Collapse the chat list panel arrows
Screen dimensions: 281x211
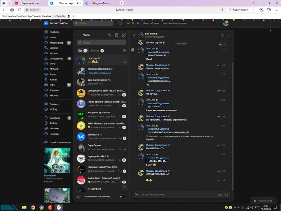tap(125, 187)
